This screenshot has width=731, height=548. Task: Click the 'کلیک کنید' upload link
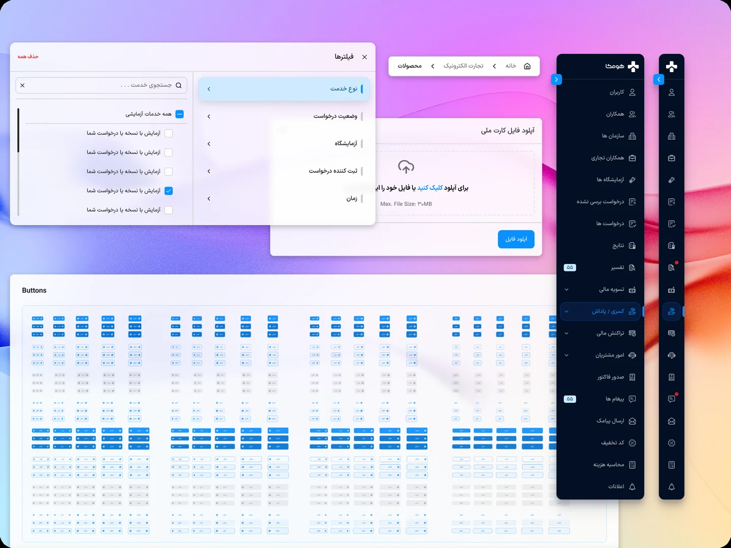click(430, 188)
